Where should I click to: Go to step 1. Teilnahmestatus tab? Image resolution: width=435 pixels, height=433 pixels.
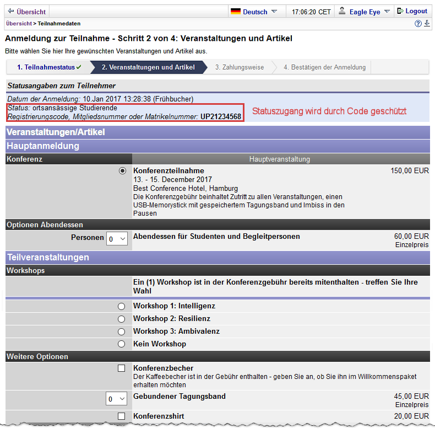49,67
